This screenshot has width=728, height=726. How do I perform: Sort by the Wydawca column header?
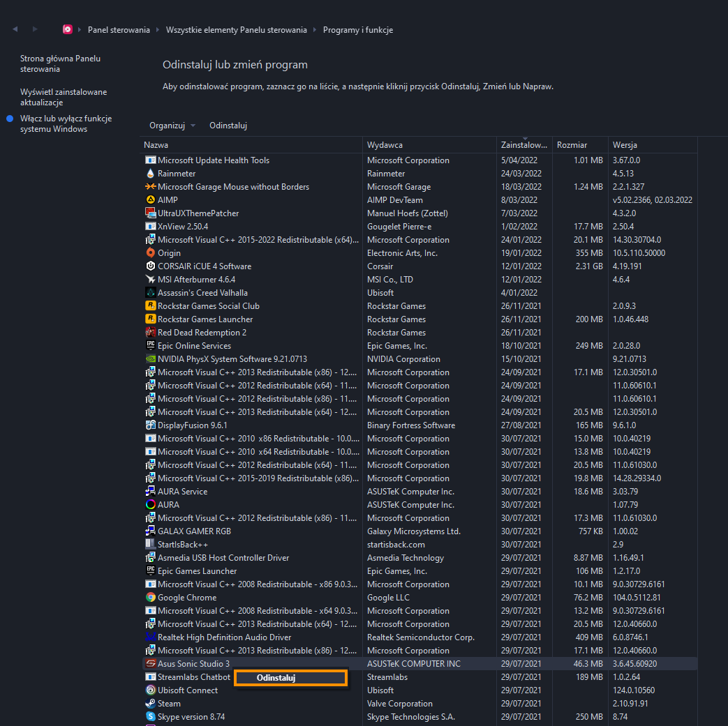click(x=429, y=145)
